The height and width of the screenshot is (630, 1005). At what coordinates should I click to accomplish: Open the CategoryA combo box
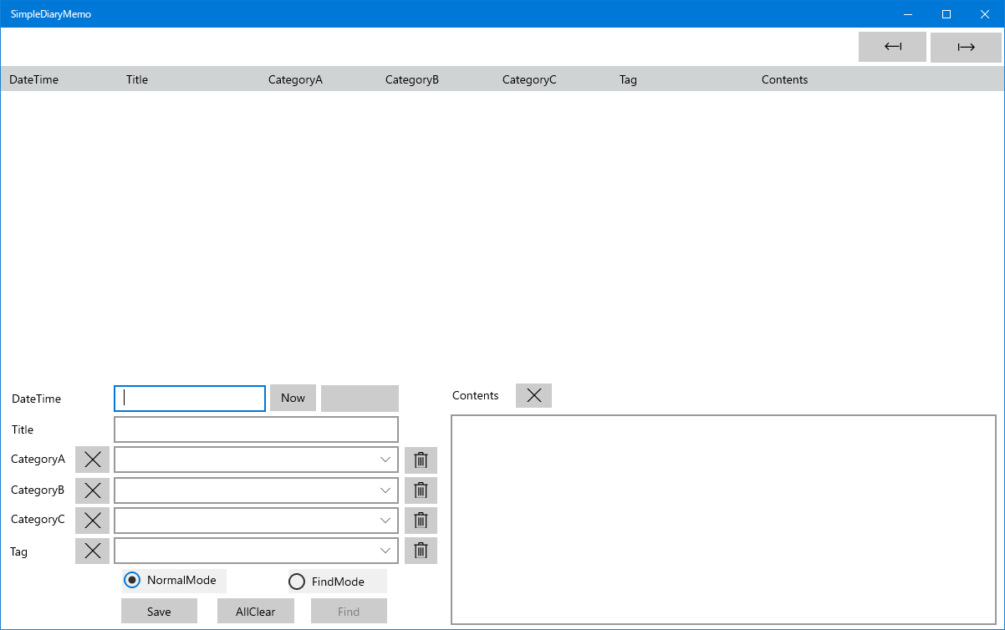[256, 460]
